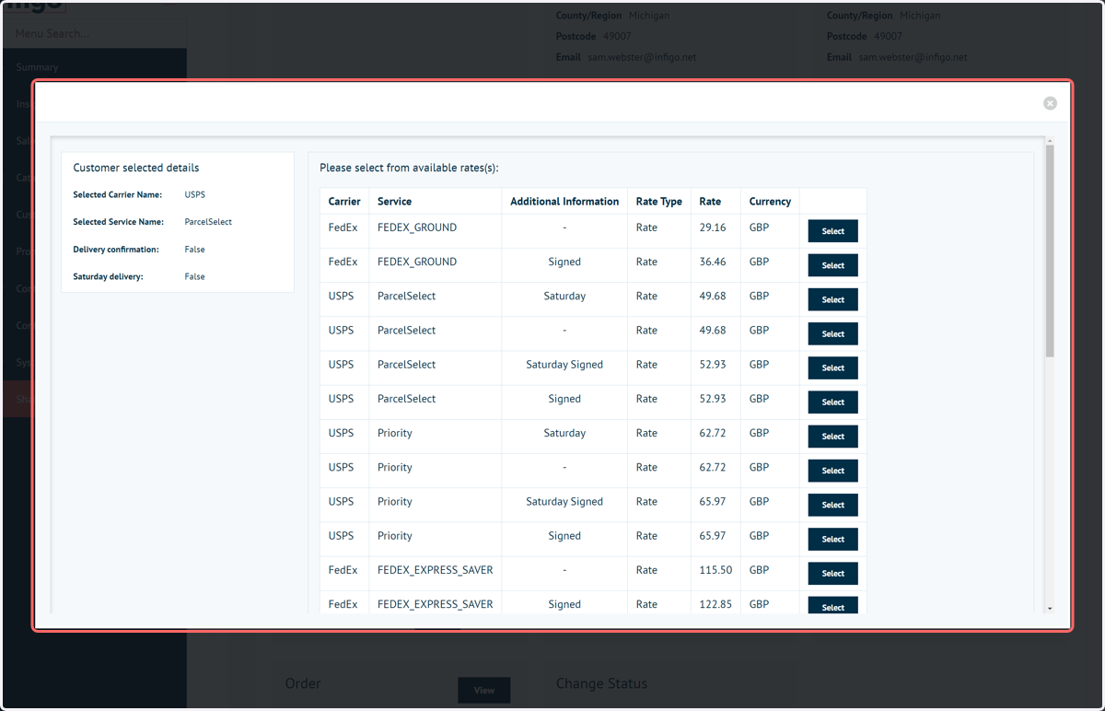Focus the Menu Search field behind the dialog
The width and height of the screenshot is (1105, 711).
[x=94, y=34]
